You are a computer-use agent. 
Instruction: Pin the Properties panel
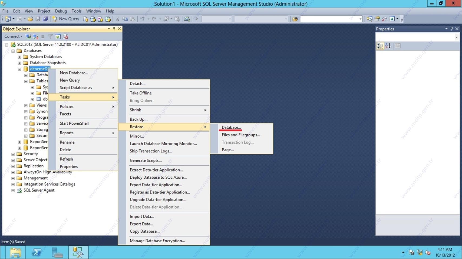click(451, 29)
